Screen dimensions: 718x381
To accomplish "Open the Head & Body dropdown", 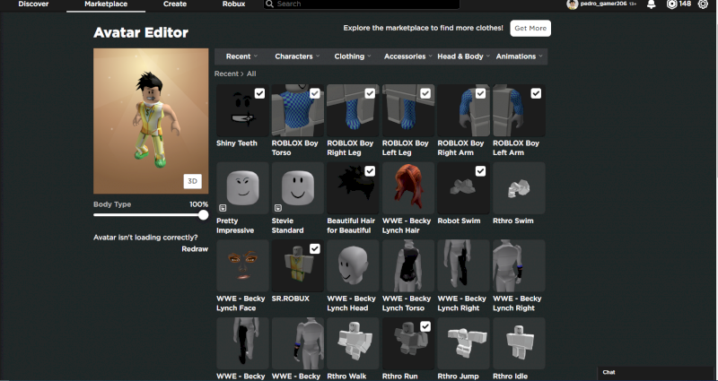I will (462, 56).
